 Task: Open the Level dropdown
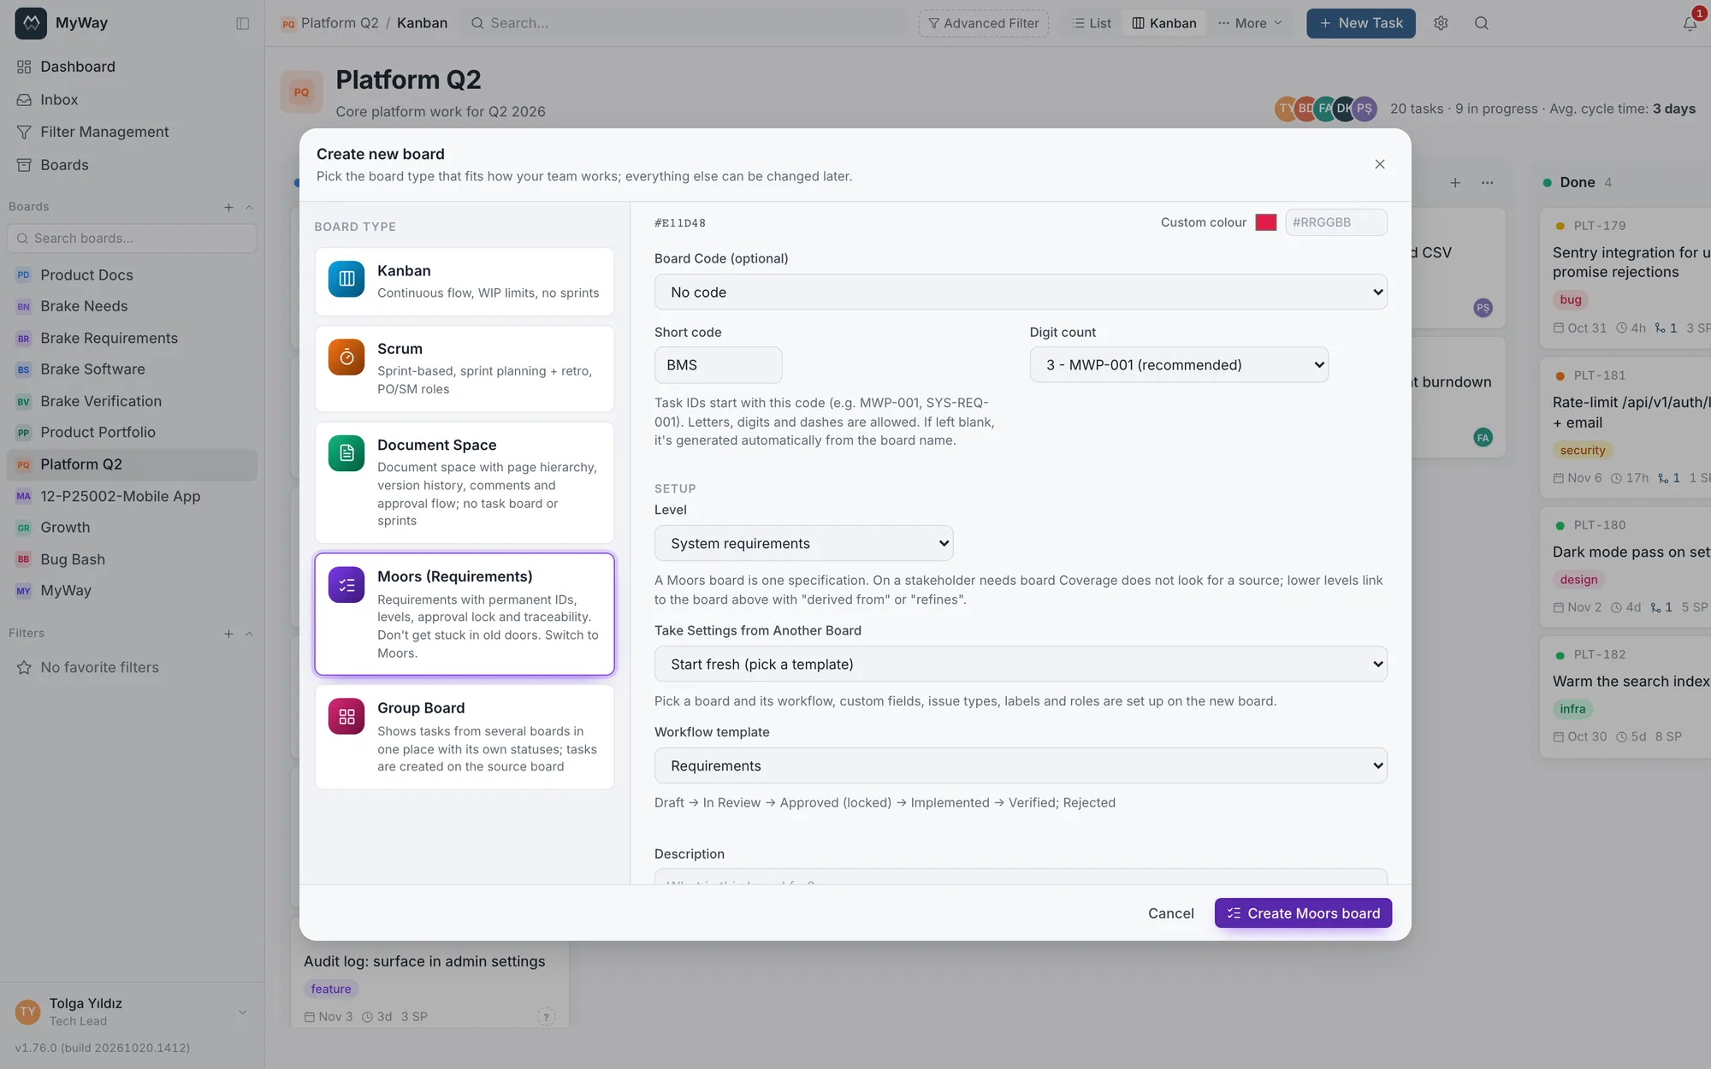(803, 543)
